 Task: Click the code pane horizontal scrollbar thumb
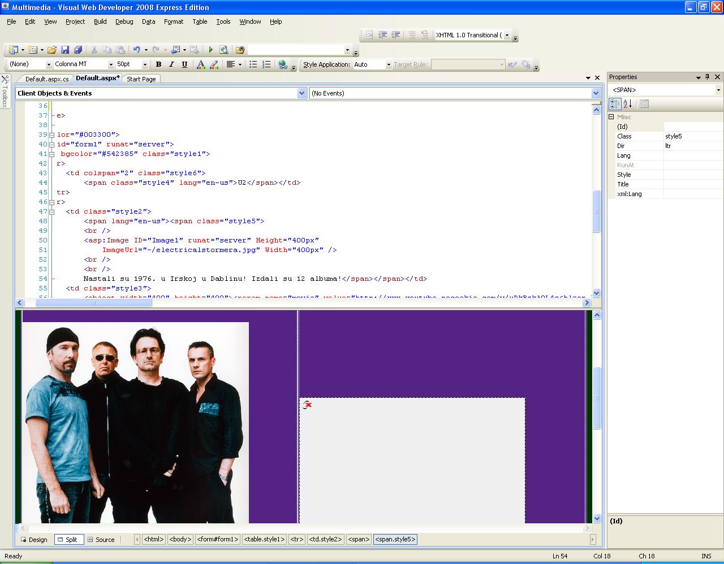[x=93, y=303]
